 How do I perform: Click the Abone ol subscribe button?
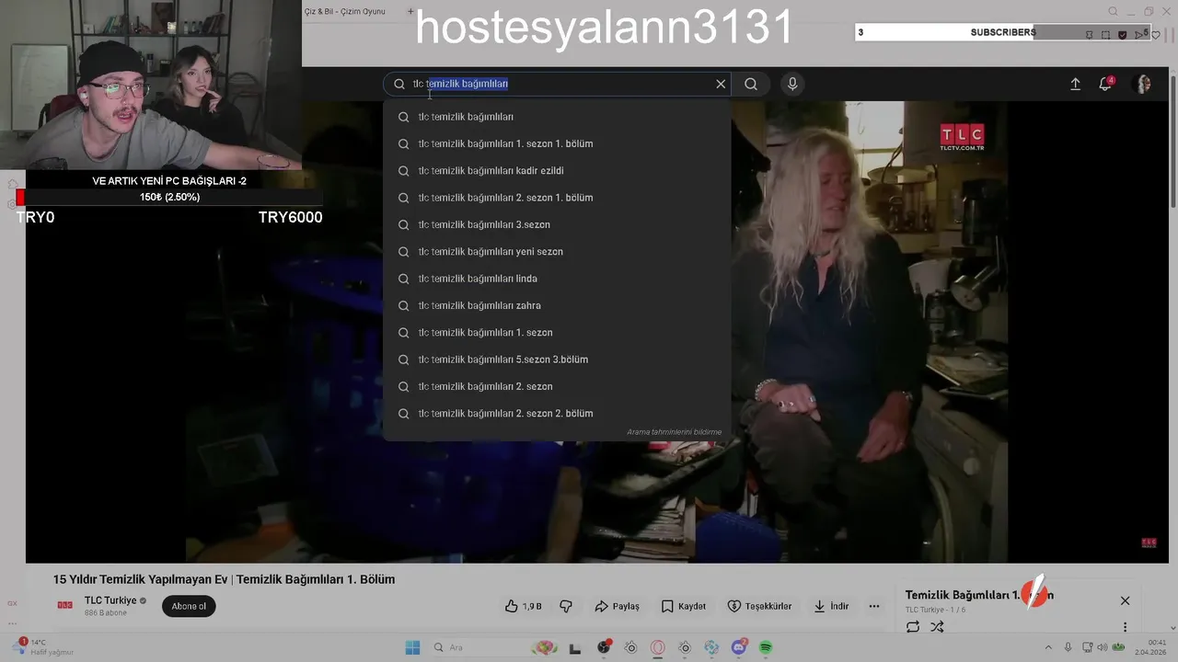pyautogui.click(x=189, y=606)
